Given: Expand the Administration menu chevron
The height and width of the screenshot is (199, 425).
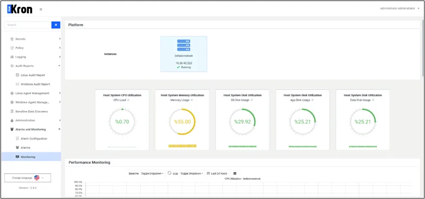Looking at the screenshot, I should (x=60, y=120).
